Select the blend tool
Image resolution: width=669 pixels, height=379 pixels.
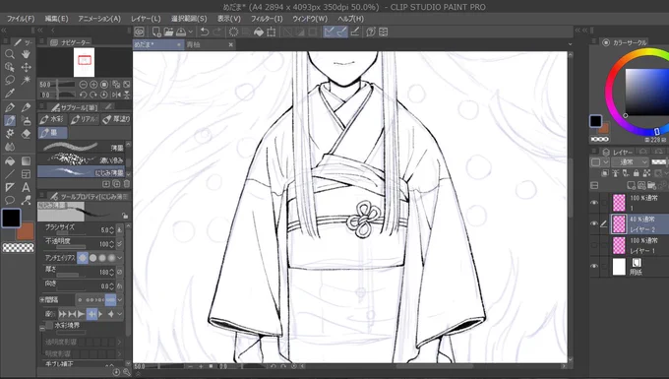point(10,147)
